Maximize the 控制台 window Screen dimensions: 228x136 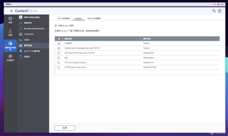pos(218,4)
